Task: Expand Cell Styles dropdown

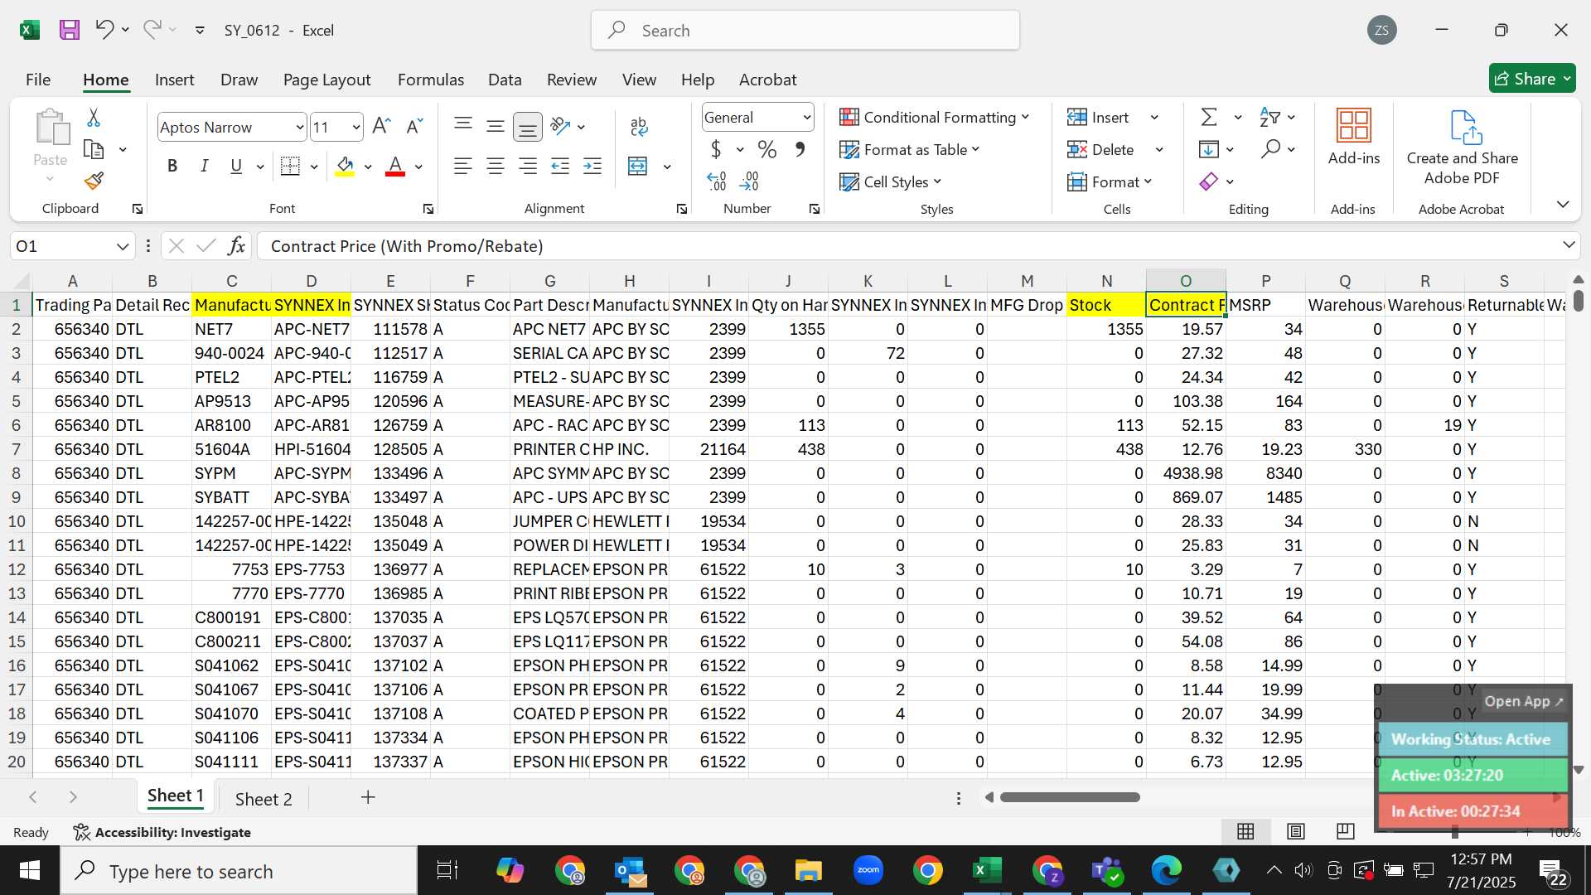Action: coord(890,181)
